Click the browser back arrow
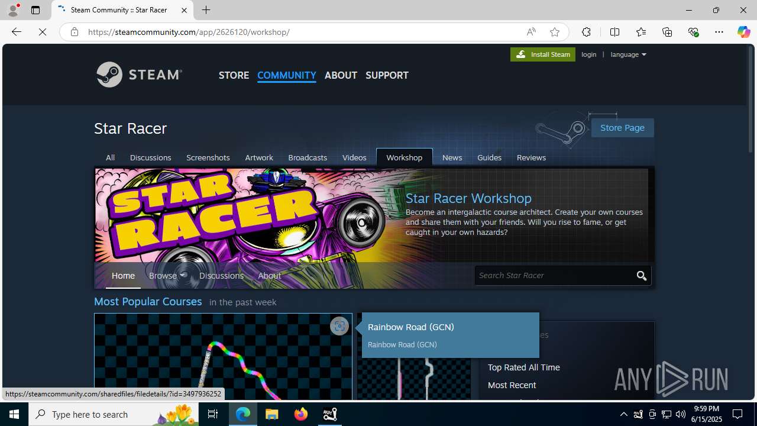757x426 pixels. pos(17,32)
